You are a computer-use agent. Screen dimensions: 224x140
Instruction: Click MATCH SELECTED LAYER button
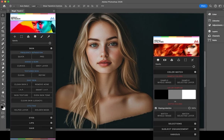click(186, 115)
